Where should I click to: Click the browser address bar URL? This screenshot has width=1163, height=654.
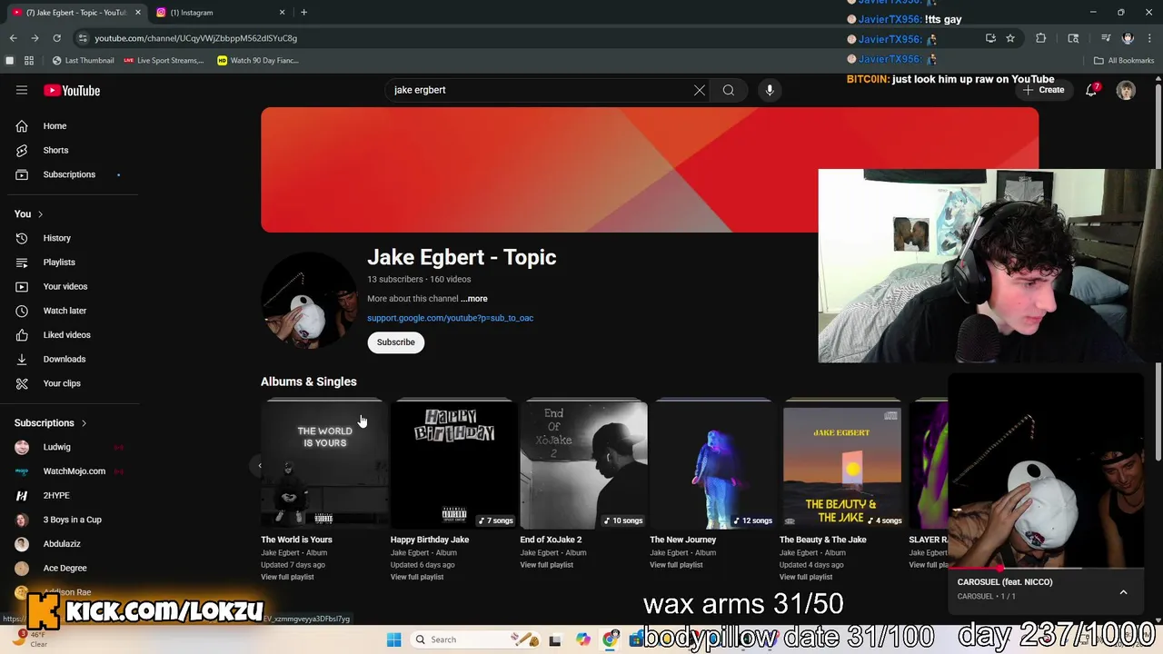coord(196,38)
